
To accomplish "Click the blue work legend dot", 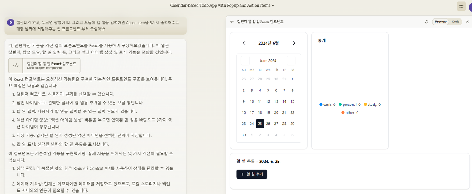I will 321,105.
